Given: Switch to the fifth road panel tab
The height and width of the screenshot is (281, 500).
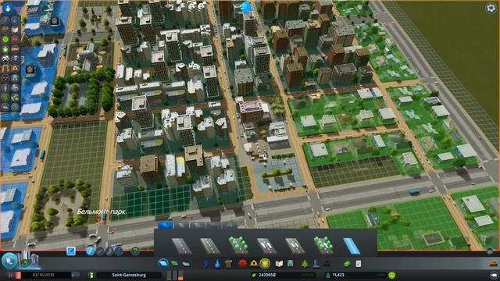Looking at the screenshot, I should pos(230,226).
